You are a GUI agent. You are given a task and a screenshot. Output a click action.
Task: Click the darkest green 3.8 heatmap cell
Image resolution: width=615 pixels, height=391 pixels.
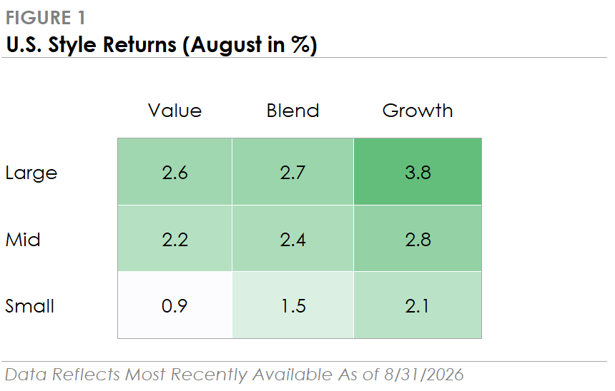click(418, 172)
